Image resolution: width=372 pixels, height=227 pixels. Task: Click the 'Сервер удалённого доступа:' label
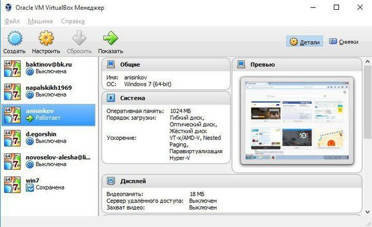[x=145, y=201]
